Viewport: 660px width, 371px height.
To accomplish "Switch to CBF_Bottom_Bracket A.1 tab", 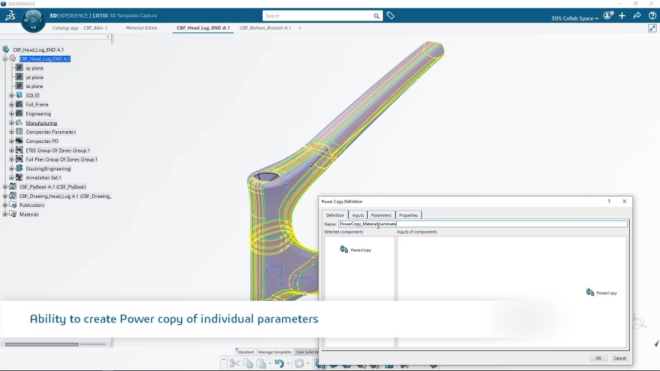I will click(x=265, y=27).
